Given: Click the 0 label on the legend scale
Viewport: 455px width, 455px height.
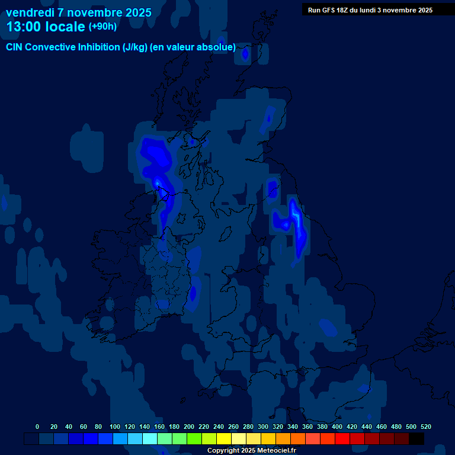Looking at the screenshot, I should coord(37,427).
